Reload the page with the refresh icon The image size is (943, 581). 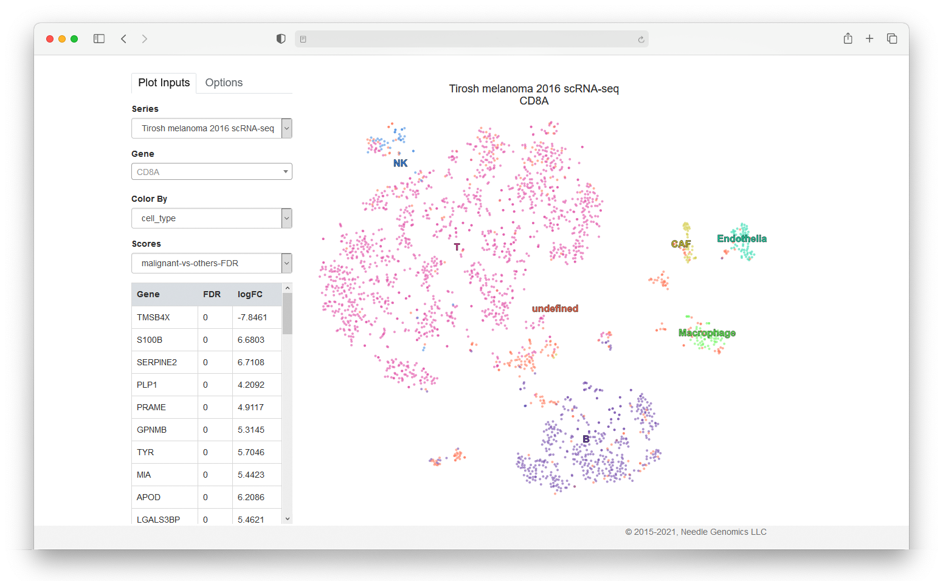click(641, 40)
